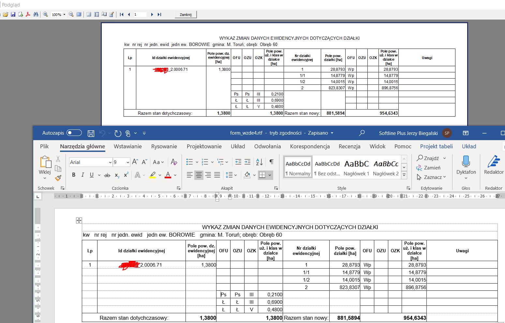Toggle bold formatting
The width and height of the screenshot is (505, 323).
pos(74,175)
